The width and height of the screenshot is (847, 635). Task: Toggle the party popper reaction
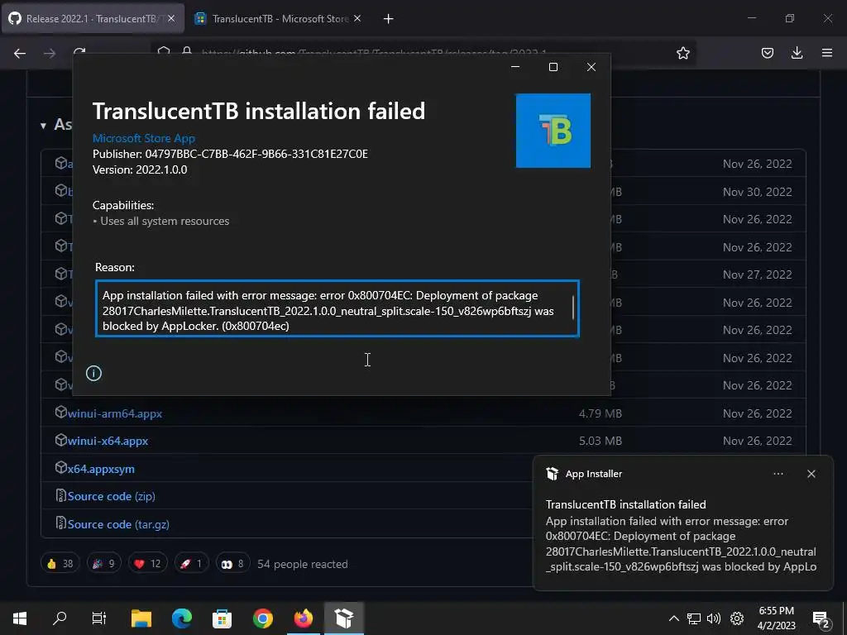tap(103, 564)
